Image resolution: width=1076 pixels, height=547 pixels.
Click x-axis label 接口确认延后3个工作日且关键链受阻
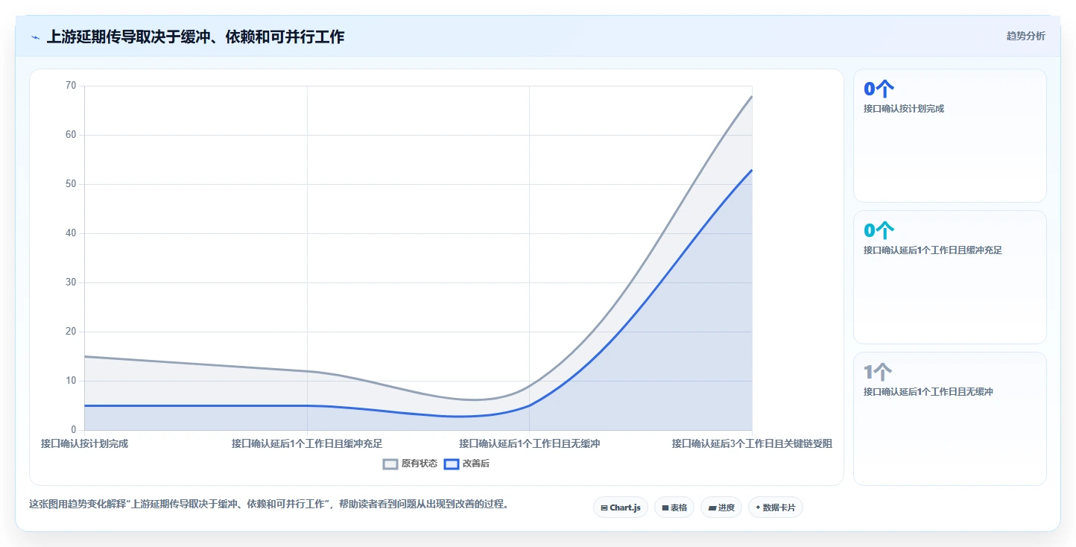click(752, 443)
